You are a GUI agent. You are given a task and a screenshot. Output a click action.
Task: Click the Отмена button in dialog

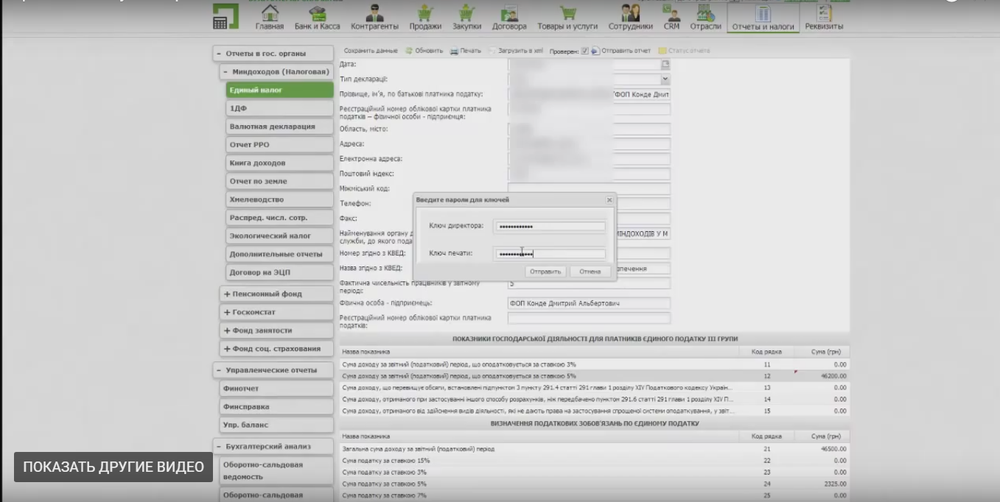tap(590, 272)
